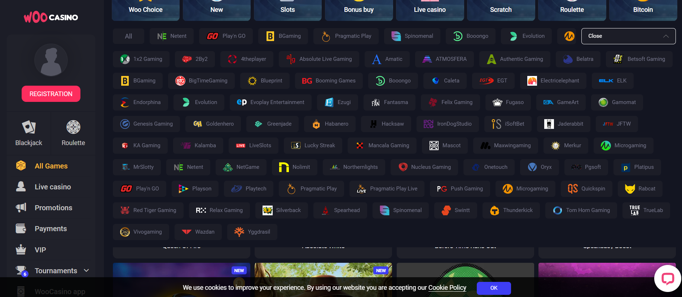
Task: Select Evoplay Entertainment provider
Action: point(270,102)
